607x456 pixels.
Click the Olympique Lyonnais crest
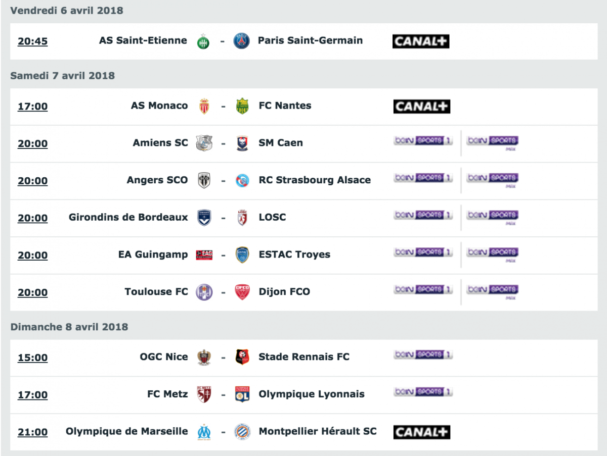tap(243, 394)
